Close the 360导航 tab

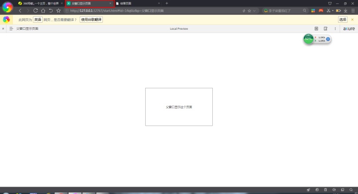pyautogui.click(x=62, y=3)
